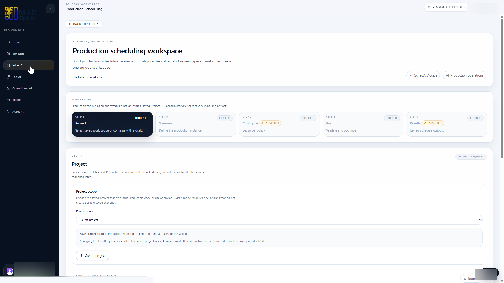Image resolution: width=504 pixels, height=283 pixels.
Task: Click the scrollbar up arrow
Action: point(502,17)
